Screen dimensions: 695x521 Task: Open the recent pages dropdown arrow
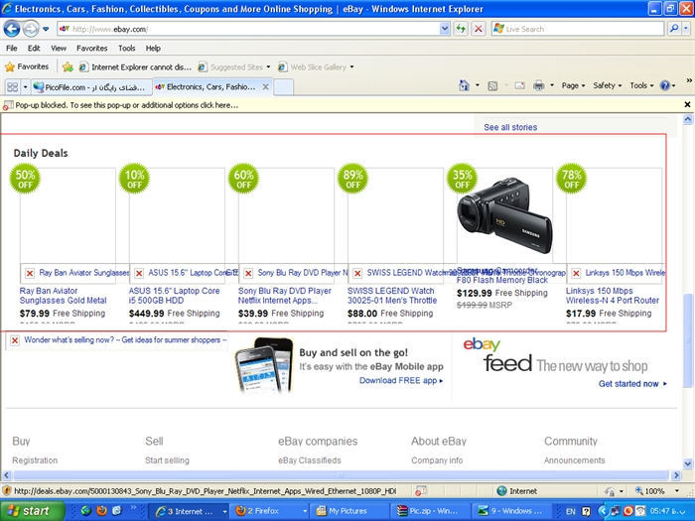[46, 29]
